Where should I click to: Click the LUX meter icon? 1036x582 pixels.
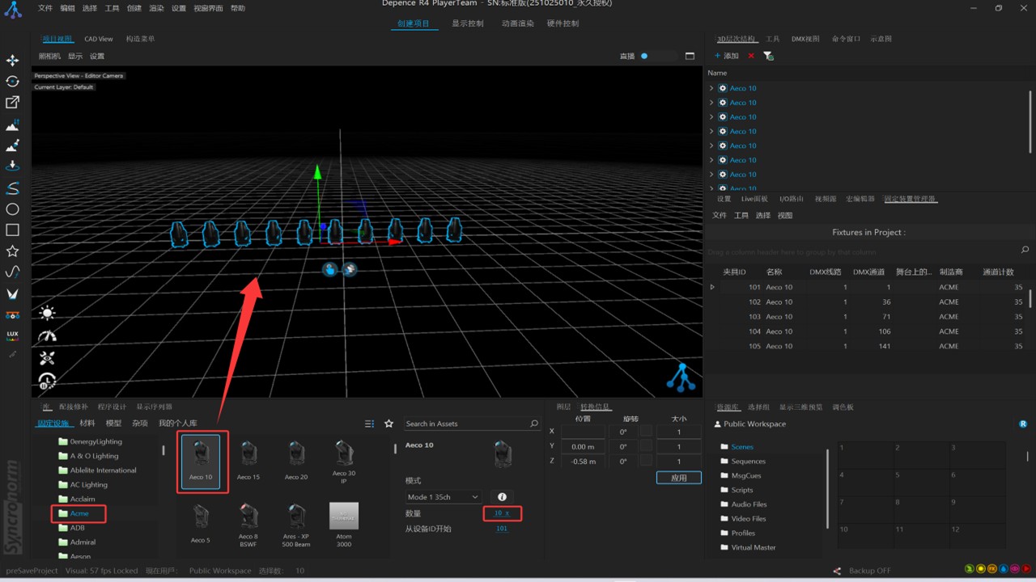point(12,335)
